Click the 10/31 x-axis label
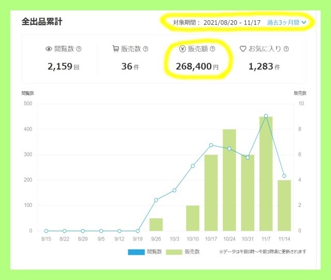The height and width of the screenshot is (280, 331). click(248, 239)
